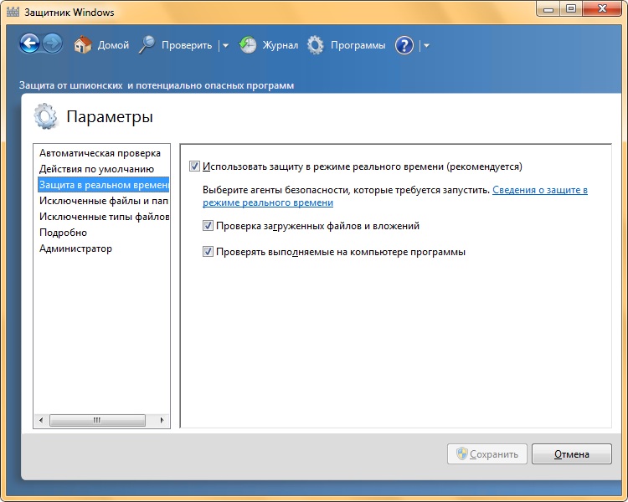Click the sidebar horizontal scrollbar thumb
Image resolution: width=628 pixels, height=502 pixels.
click(x=97, y=420)
